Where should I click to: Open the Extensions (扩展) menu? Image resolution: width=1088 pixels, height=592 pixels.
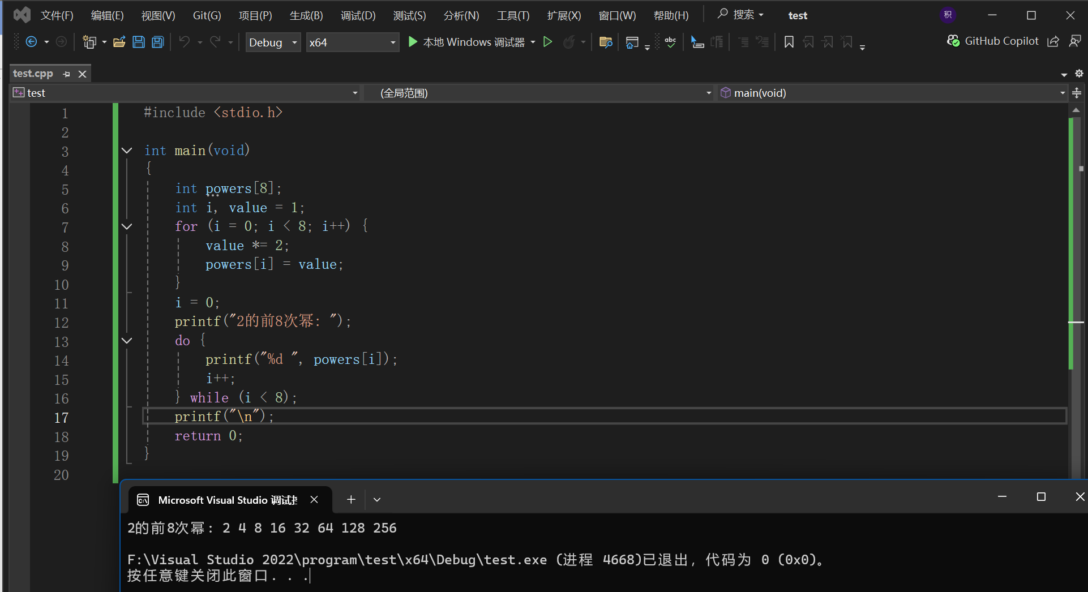click(x=564, y=15)
